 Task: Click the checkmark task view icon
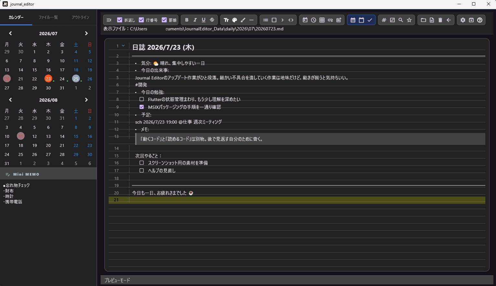(x=370, y=20)
